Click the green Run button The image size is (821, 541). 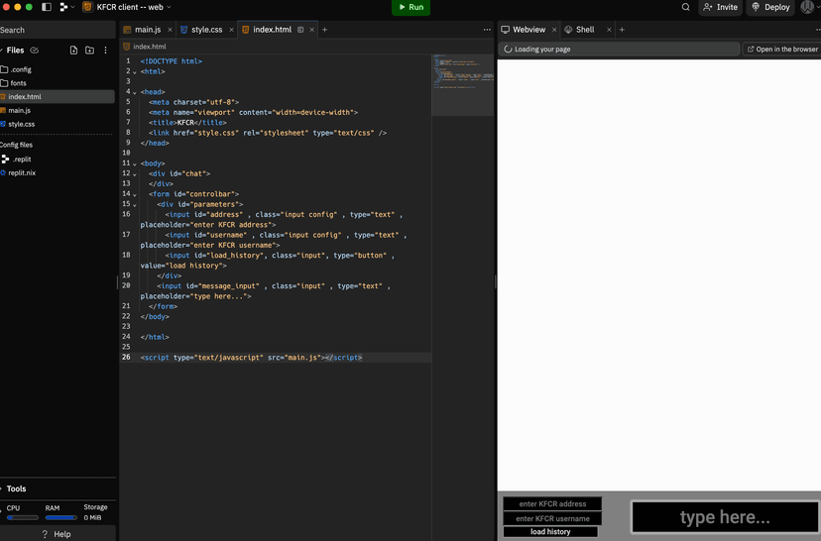(410, 7)
